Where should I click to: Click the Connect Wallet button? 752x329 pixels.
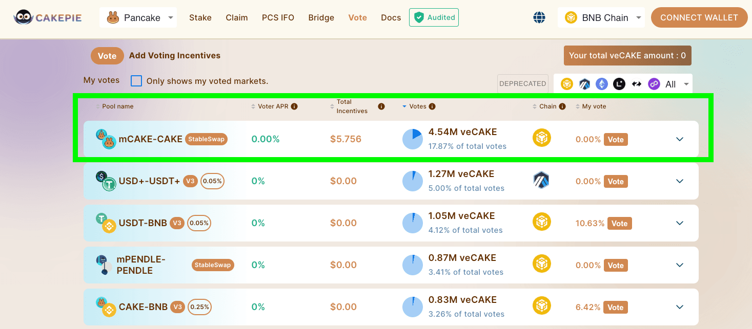(699, 17)
